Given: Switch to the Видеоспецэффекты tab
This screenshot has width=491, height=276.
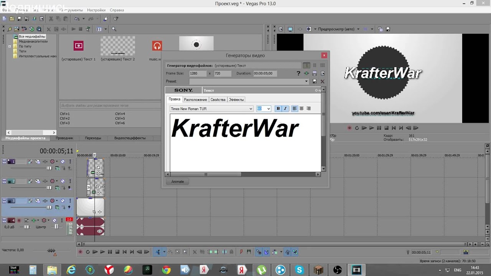Looking at the screenshot, I should (x=130, y=138).
